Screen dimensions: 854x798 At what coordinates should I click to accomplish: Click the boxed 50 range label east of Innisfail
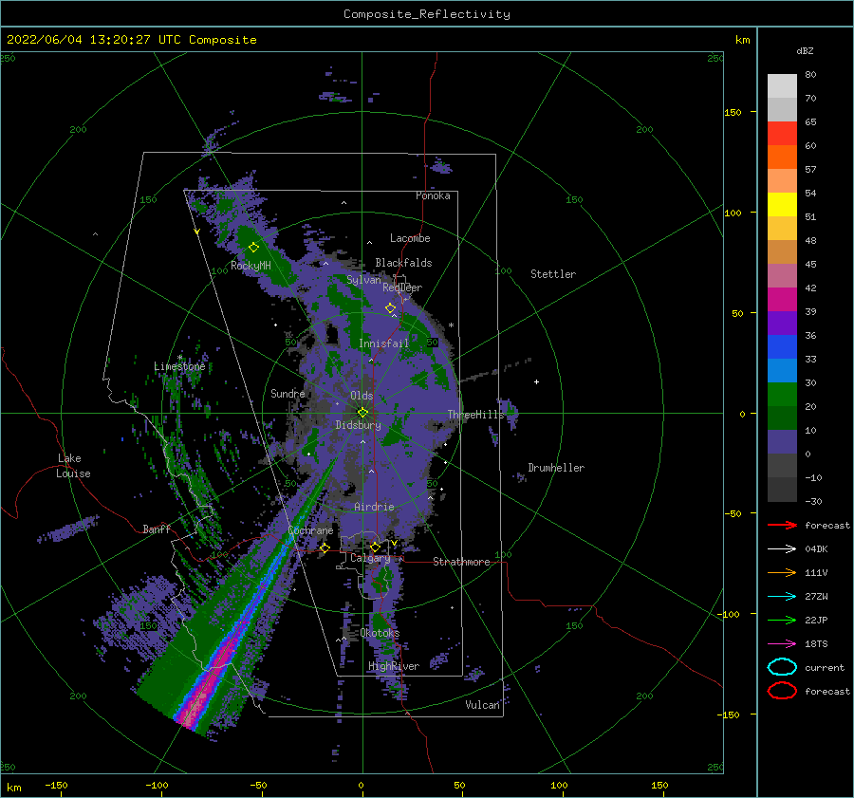(x=433, y=343)
